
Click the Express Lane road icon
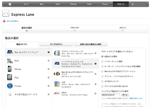pyautogui.click(x=6, y=13)
